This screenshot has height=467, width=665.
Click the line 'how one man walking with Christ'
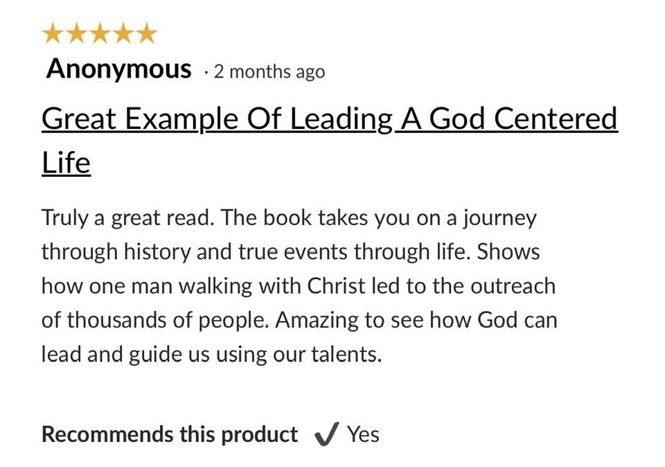[x=299, y=286]
